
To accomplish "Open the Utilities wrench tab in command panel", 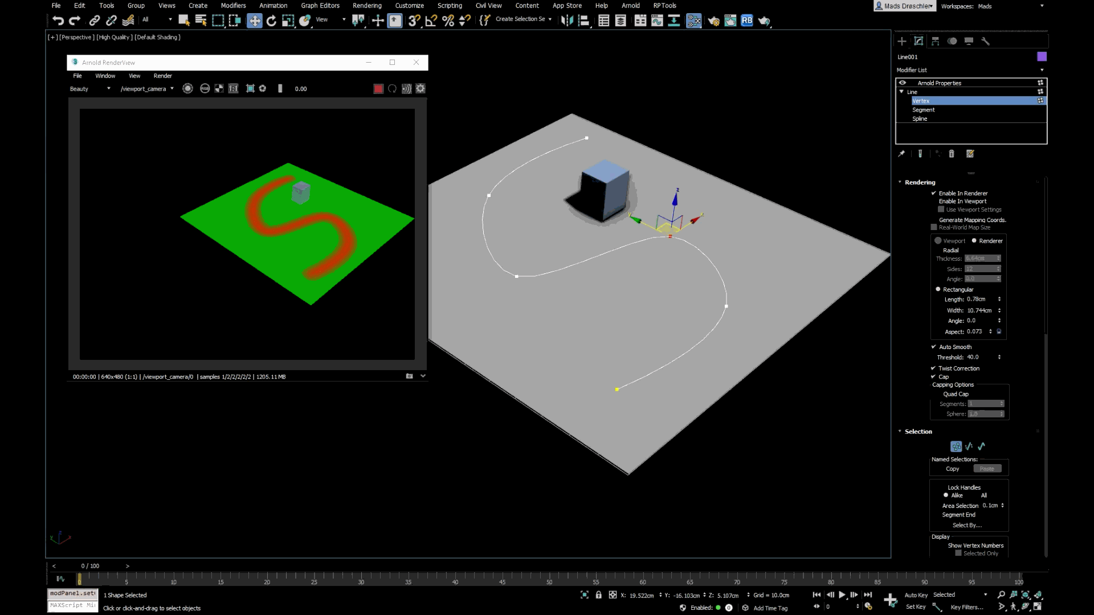I will tap(986, 41).
